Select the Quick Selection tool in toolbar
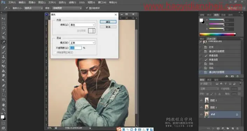Viewport: 247px width, 131px height. point(3,33)
